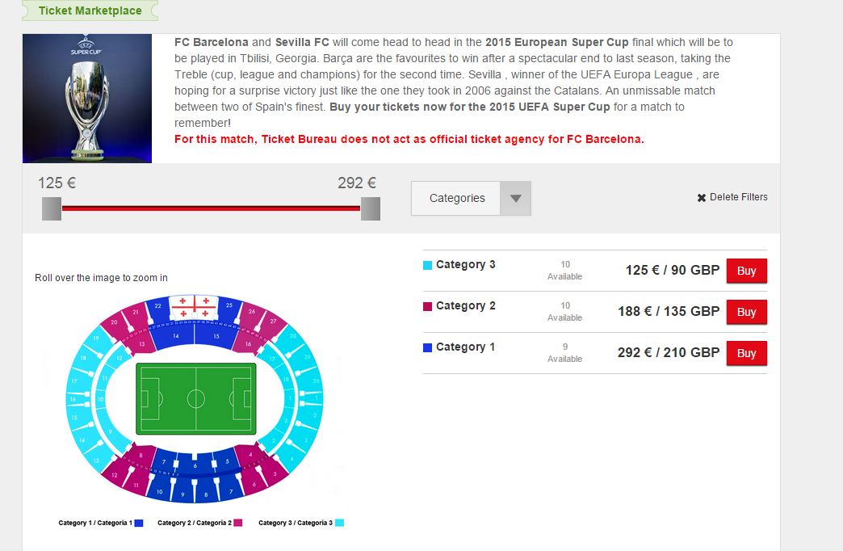This screenshot has width=843, height=551.
Task: Click the Category 3 cyan legend swatch
Action: 339,523
